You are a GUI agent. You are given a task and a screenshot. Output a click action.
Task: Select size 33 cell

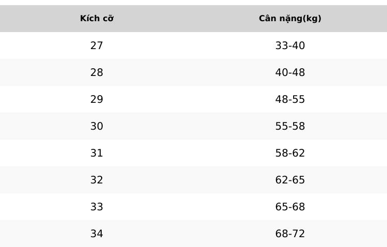click(x=97, y=207)
